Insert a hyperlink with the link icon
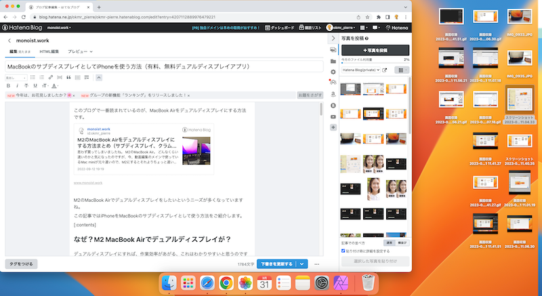Image resolution: width=542 pixels, height=296 pixels. point(50,77)
